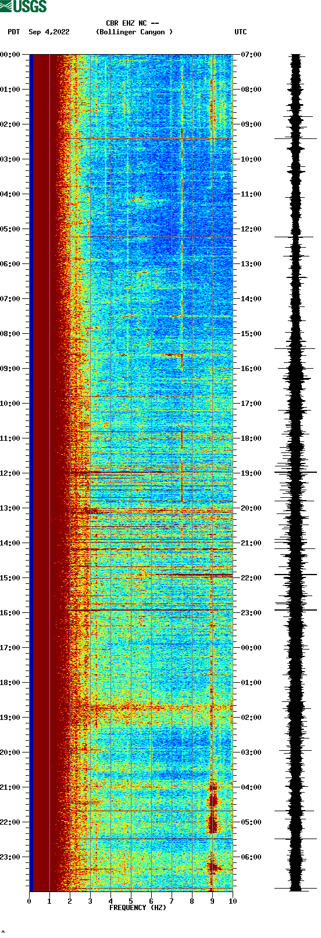Click the "PDT" timezone label
The width and height of the screenshot is (321, 938).
(x=13, y=32)
